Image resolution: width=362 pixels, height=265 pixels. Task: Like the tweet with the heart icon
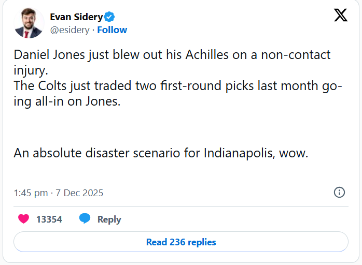click(x=23, y=219)
